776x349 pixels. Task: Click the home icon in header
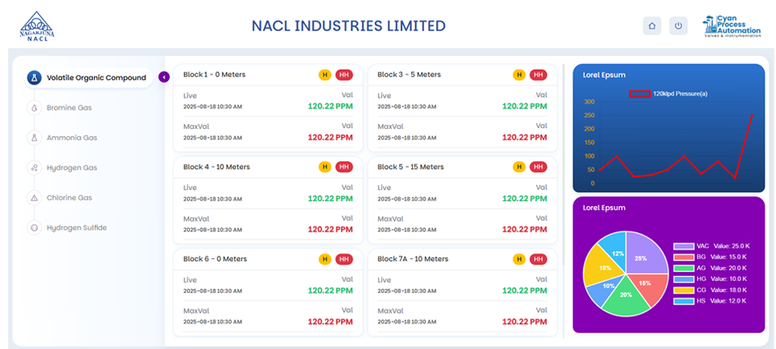point(652,26)
